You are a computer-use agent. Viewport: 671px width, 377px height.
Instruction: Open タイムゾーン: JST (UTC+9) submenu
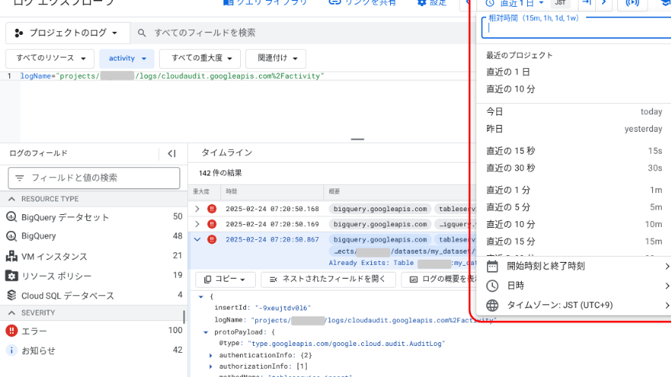pos(573,306)
